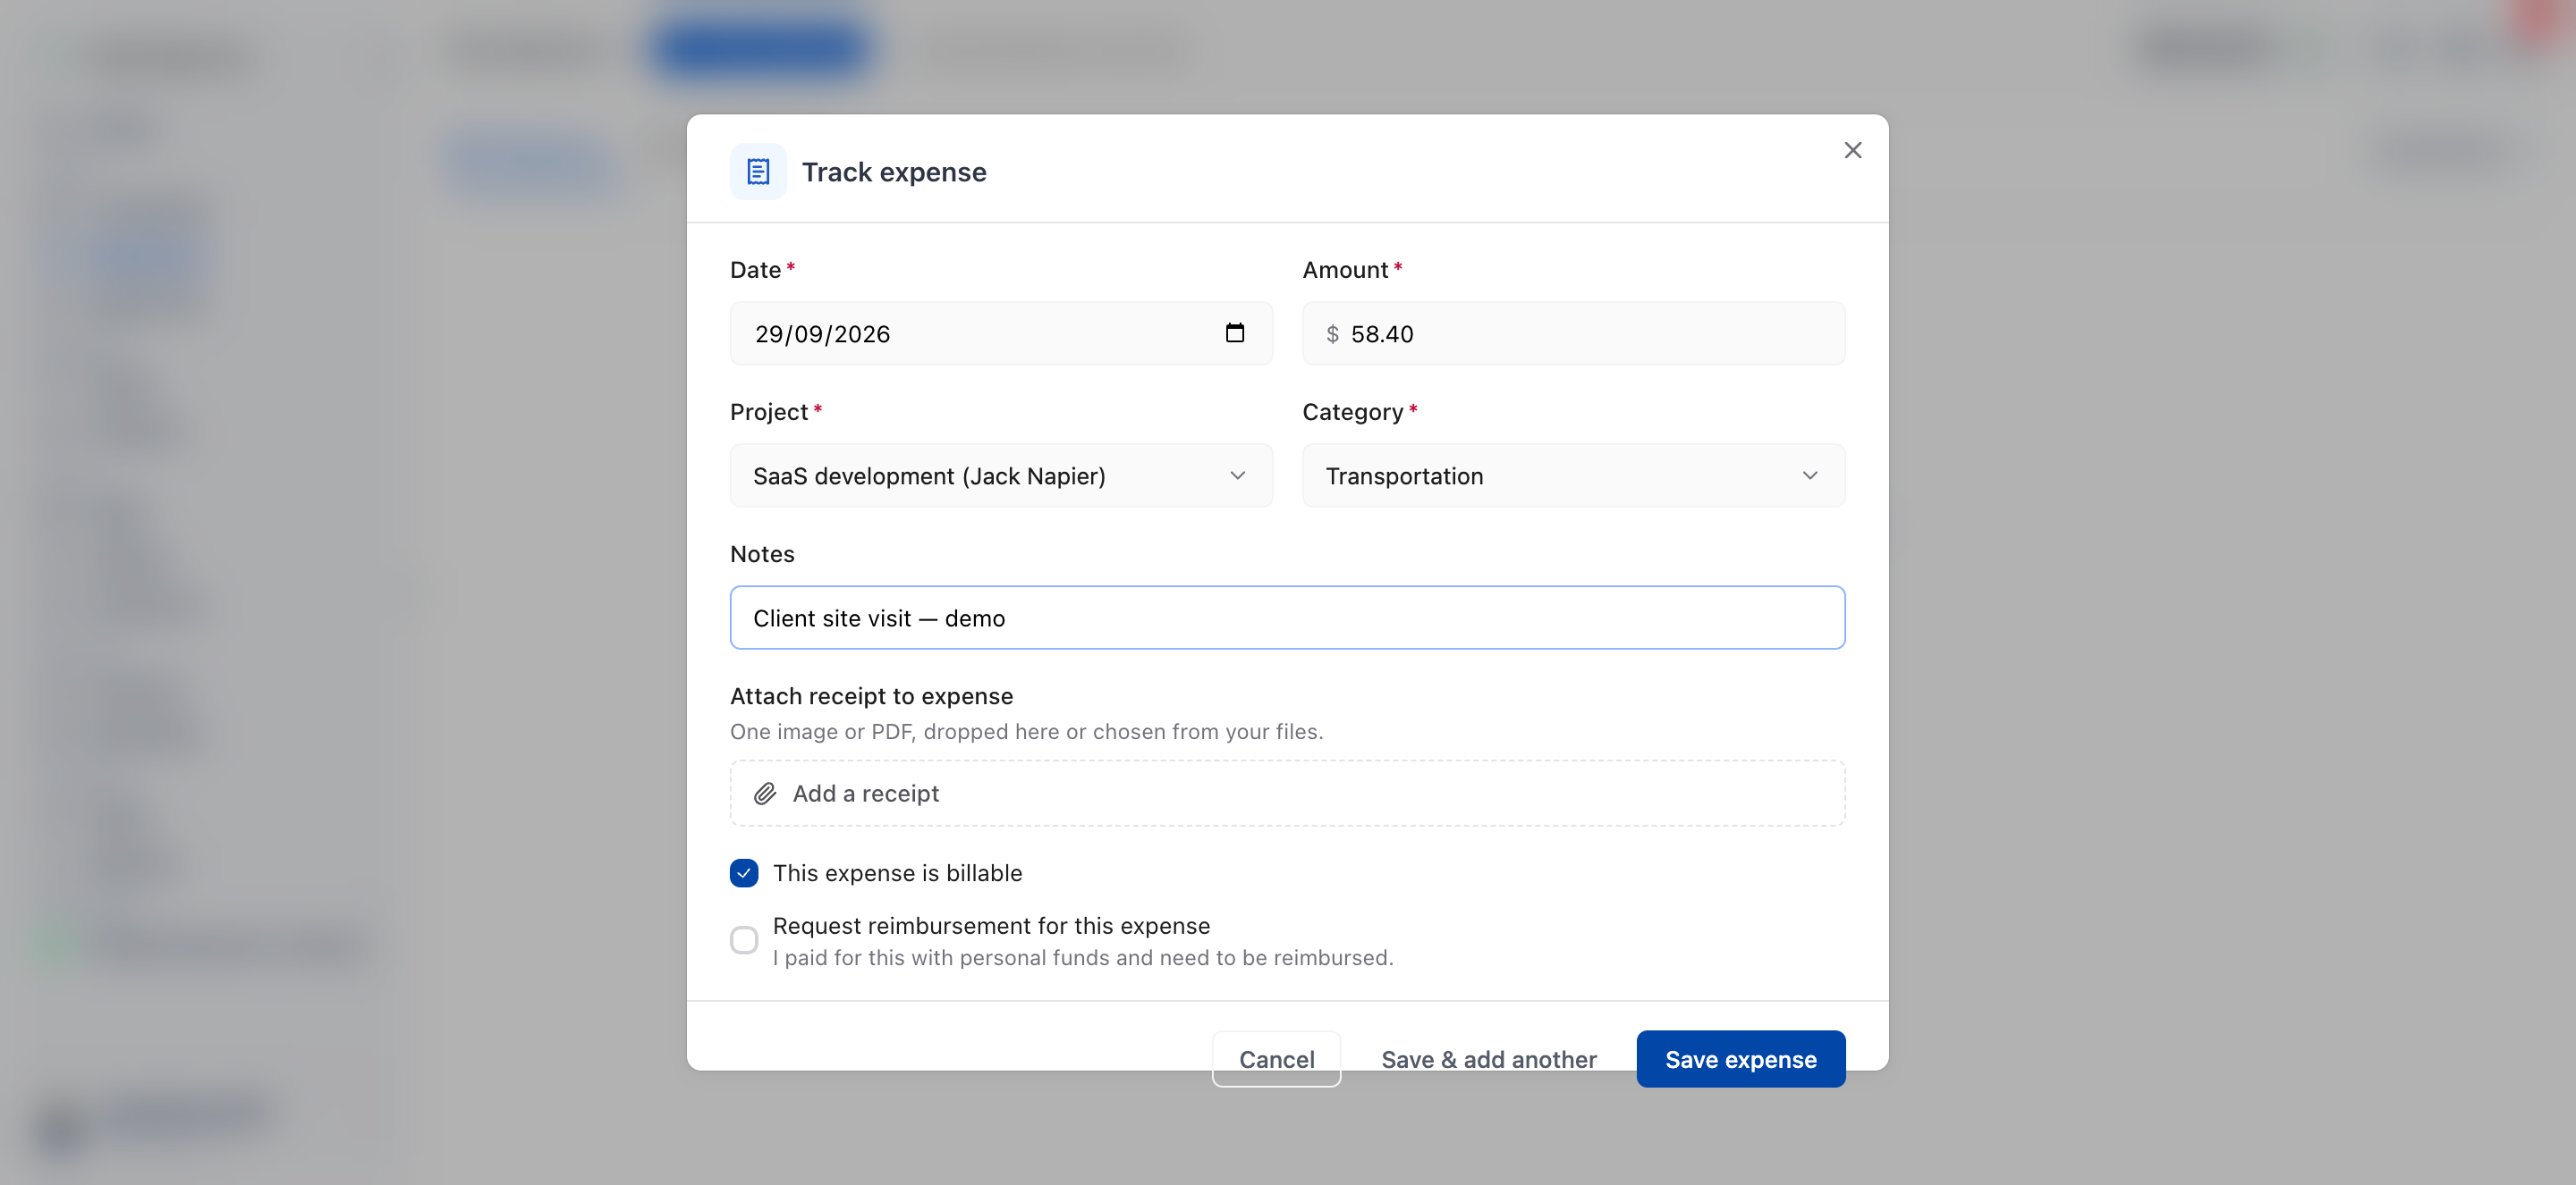Image resolution: width=2576 pixels, height=1185 pixels.
Task: Open the calendar picker in the Date field
Action: click(x=1235, y=332)
